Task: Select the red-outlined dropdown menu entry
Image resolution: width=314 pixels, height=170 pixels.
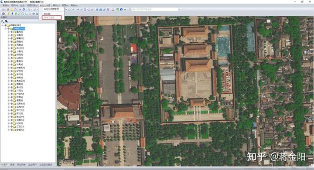Action: (51, 17)
